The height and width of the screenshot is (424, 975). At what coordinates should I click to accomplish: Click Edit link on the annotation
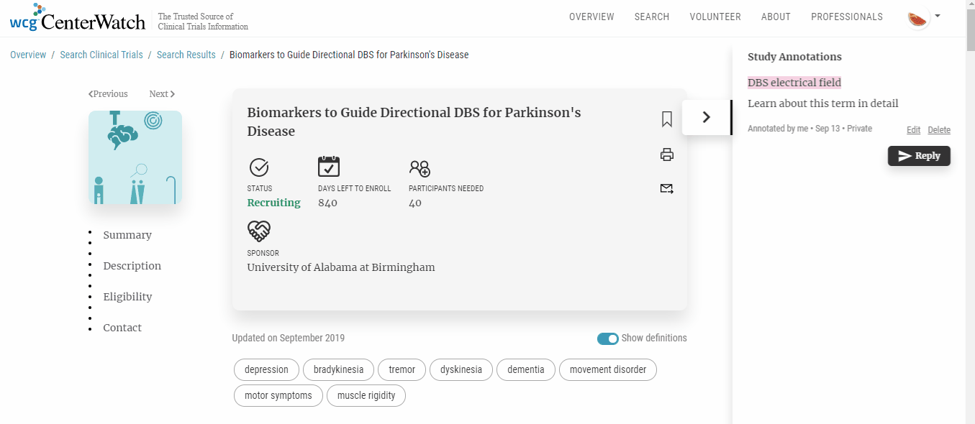click(x=913, y=130)
